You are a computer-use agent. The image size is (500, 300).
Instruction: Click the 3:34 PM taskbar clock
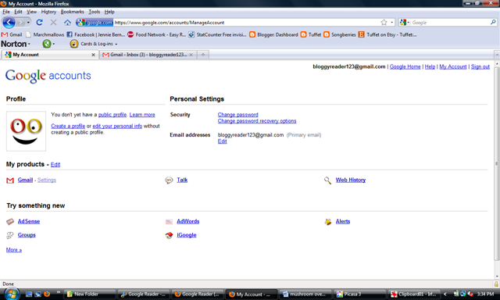pos(486,295)
